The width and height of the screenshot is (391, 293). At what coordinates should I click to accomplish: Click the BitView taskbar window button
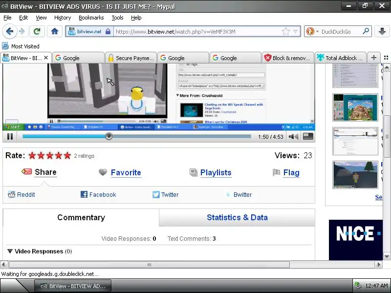point(73,286)
